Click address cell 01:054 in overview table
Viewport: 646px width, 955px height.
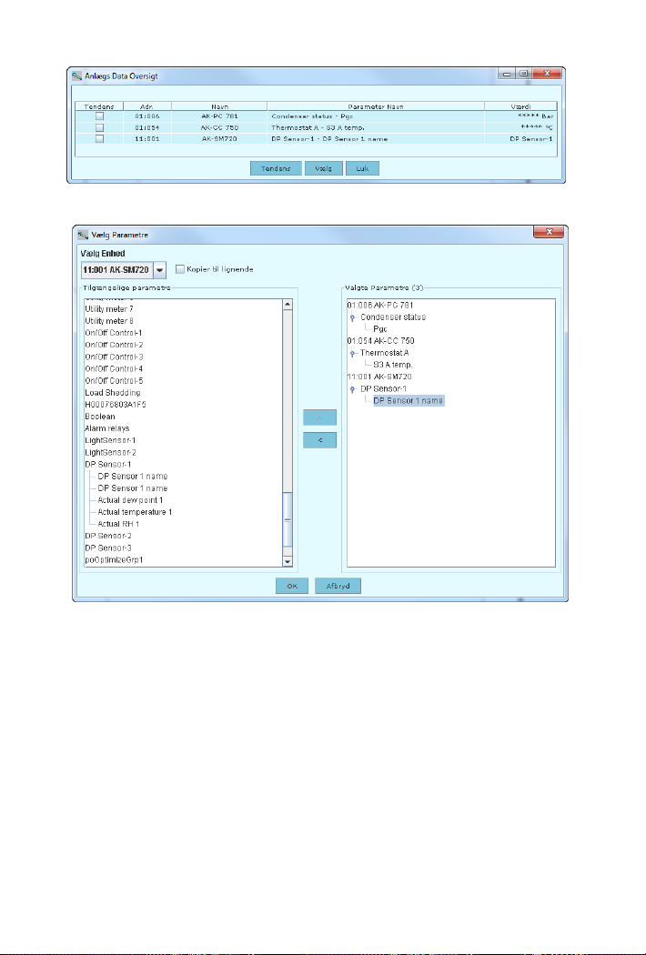click(x=146, y=127)
